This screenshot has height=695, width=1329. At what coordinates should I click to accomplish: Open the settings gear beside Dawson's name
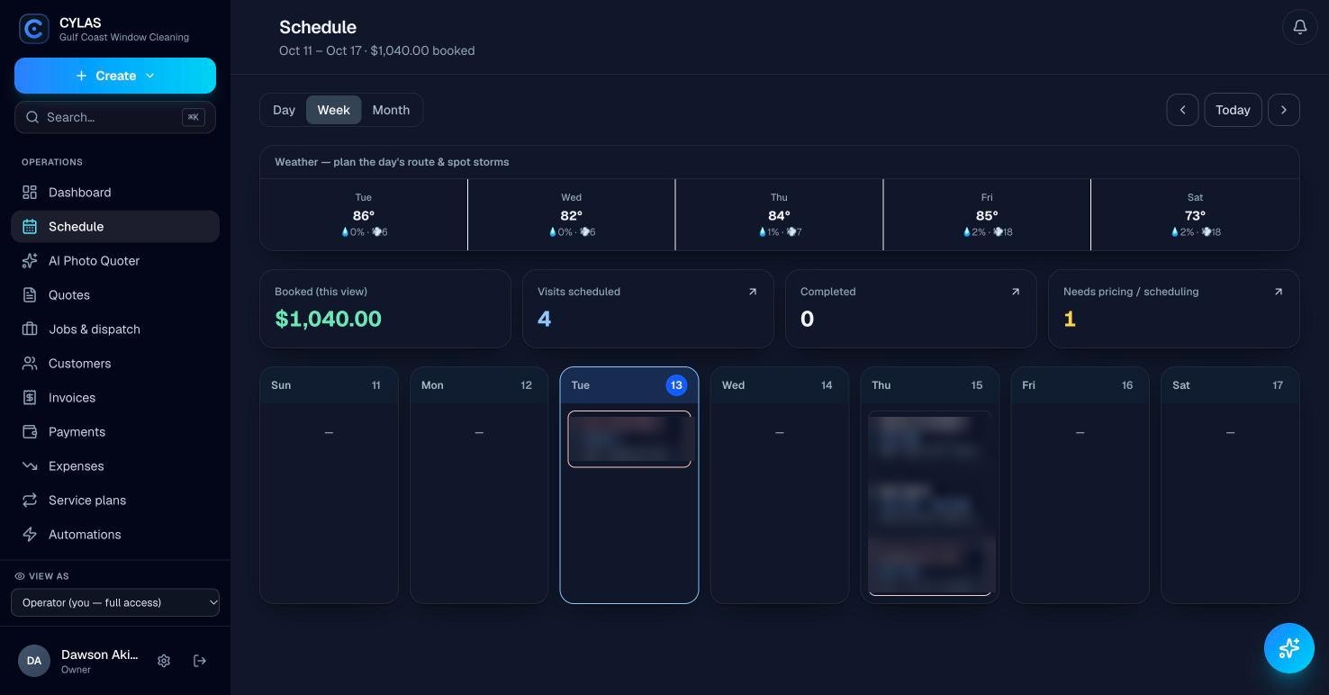pos(164,661)
